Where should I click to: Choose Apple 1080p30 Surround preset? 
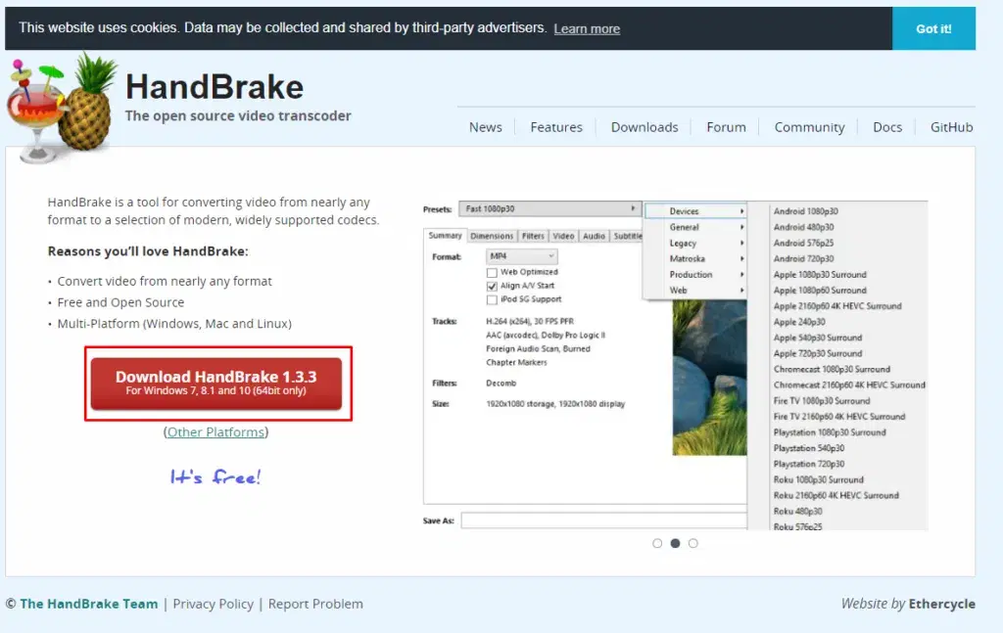(x=820, y=275)
